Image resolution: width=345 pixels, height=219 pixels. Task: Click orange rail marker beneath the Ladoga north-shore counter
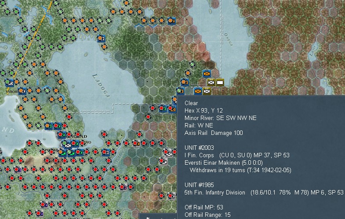(x=104, y=47)
